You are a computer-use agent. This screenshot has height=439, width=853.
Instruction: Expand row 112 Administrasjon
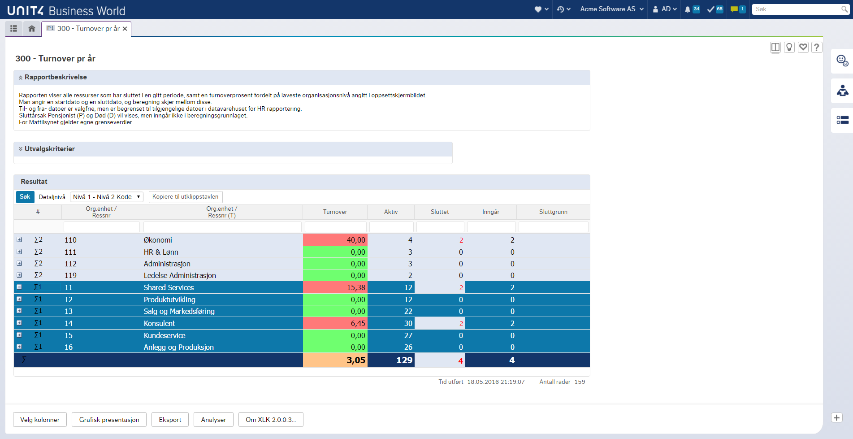19,263
